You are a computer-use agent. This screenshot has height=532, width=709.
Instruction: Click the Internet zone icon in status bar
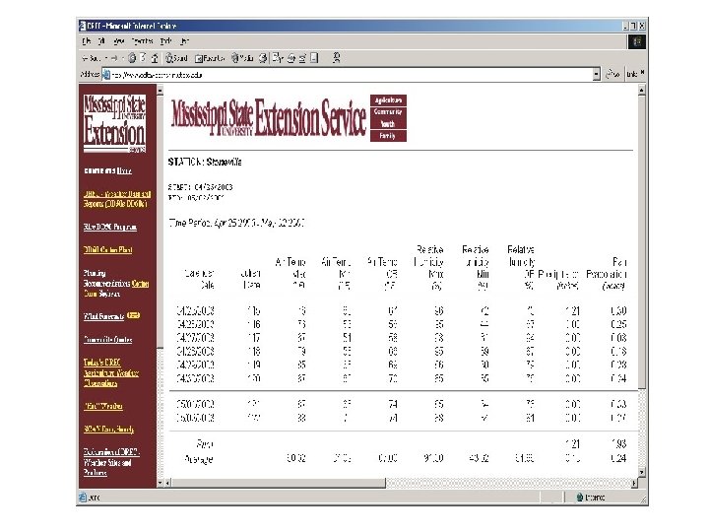click(x=580, y=498)
